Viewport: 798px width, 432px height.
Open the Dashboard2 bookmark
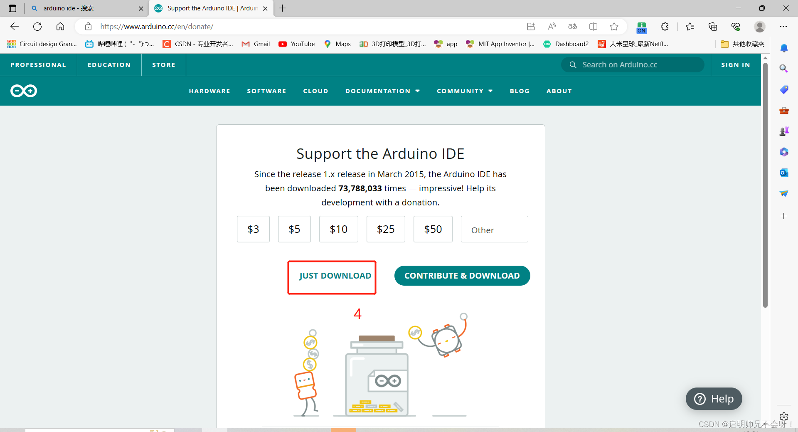coord(566,44)
